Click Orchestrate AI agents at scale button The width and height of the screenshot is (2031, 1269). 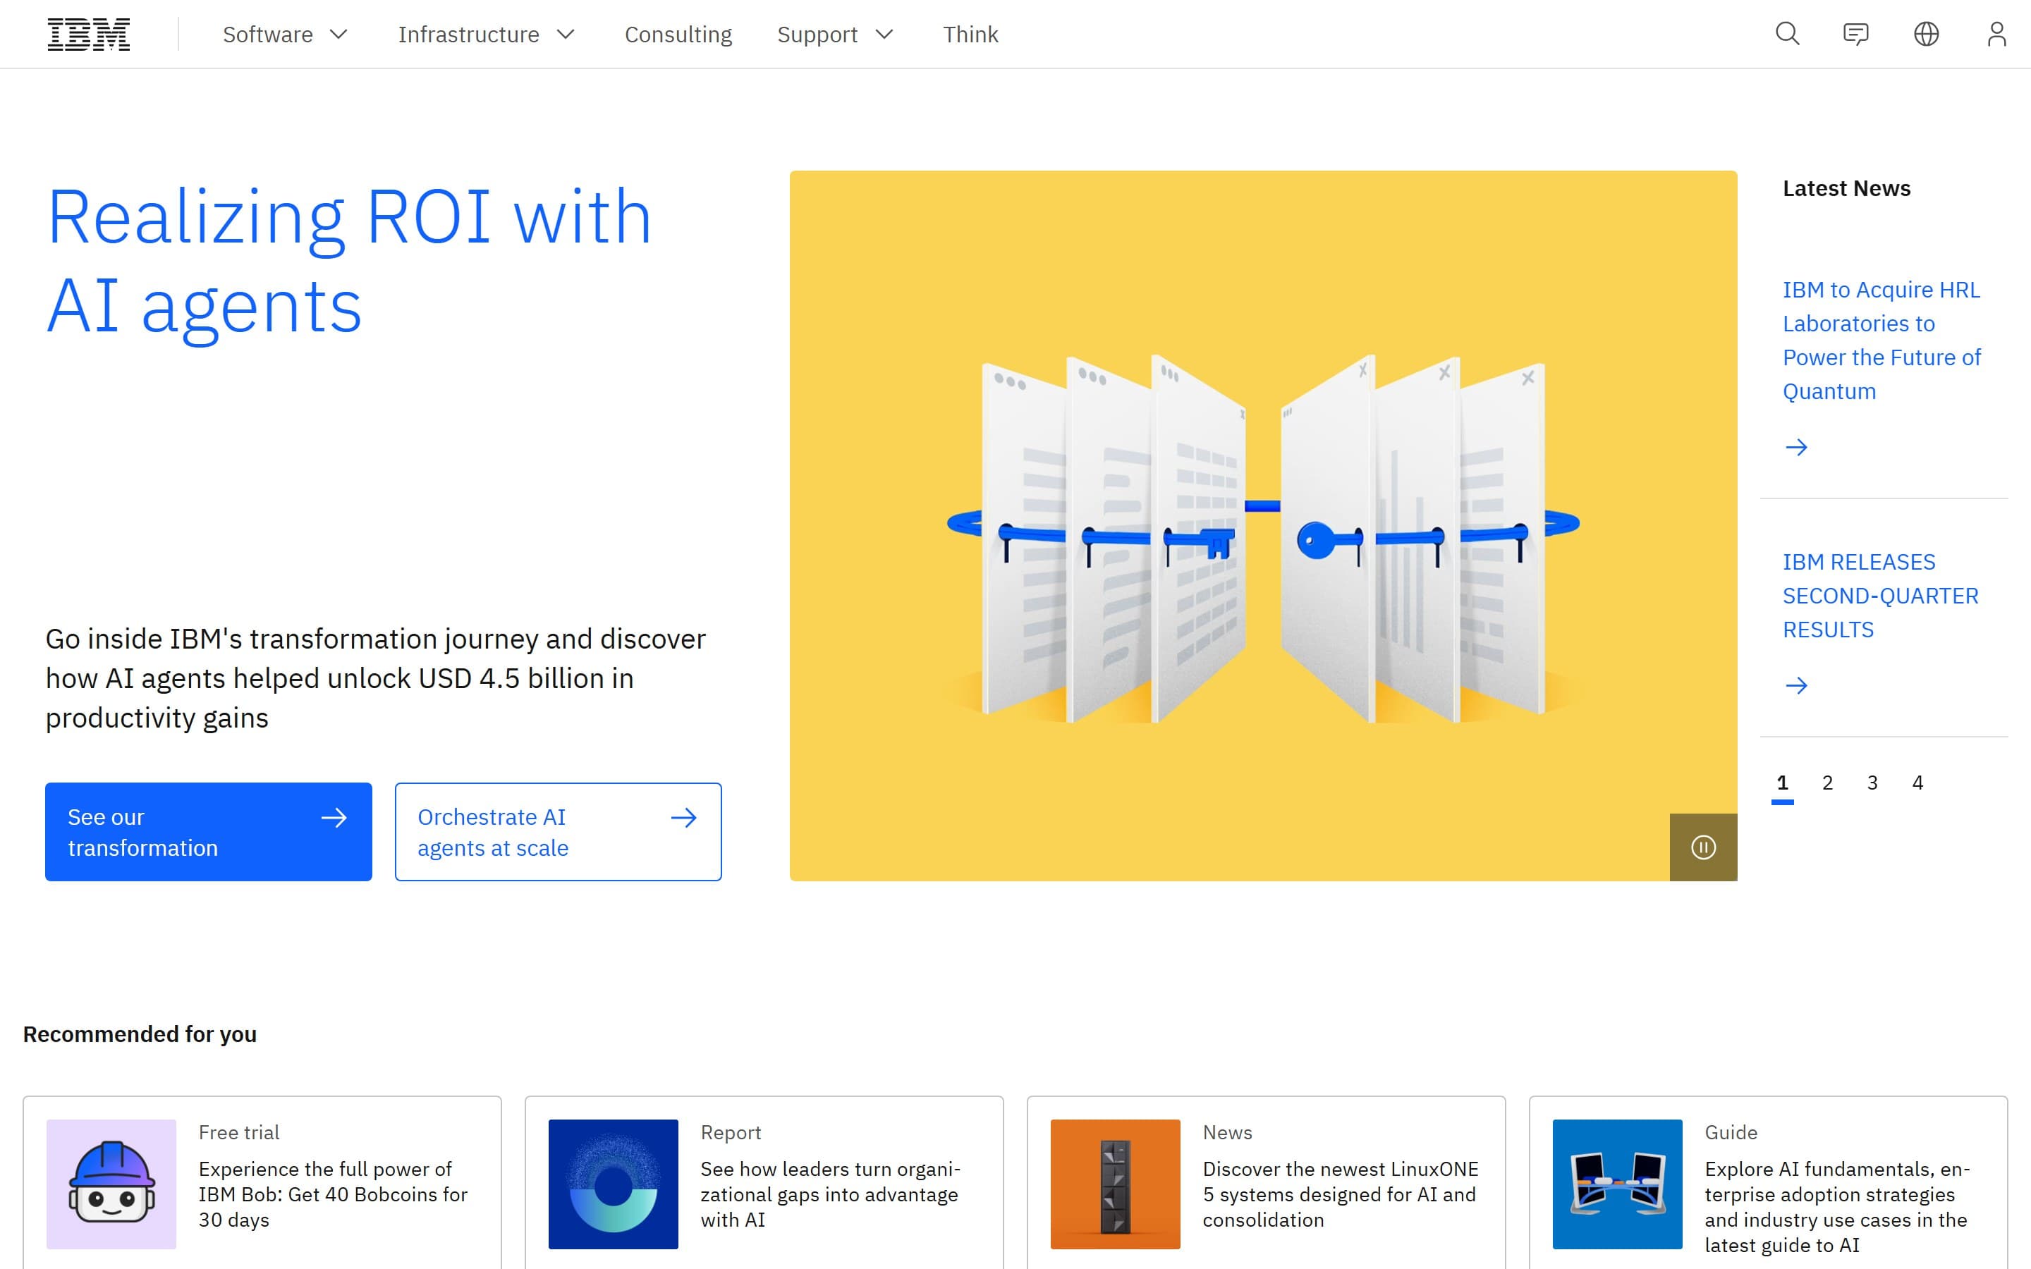[x=558, y=832]
